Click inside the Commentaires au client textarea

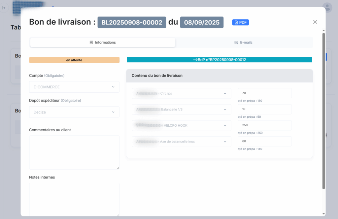coord(74,152)
